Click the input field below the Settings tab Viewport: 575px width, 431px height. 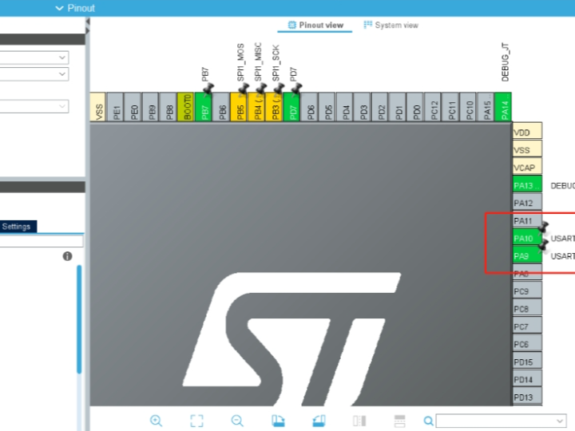click(x=42, y=241)
